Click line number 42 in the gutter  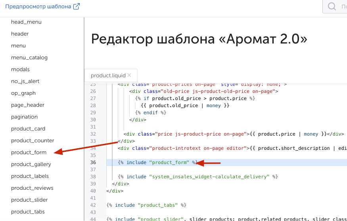coord(93,205)
